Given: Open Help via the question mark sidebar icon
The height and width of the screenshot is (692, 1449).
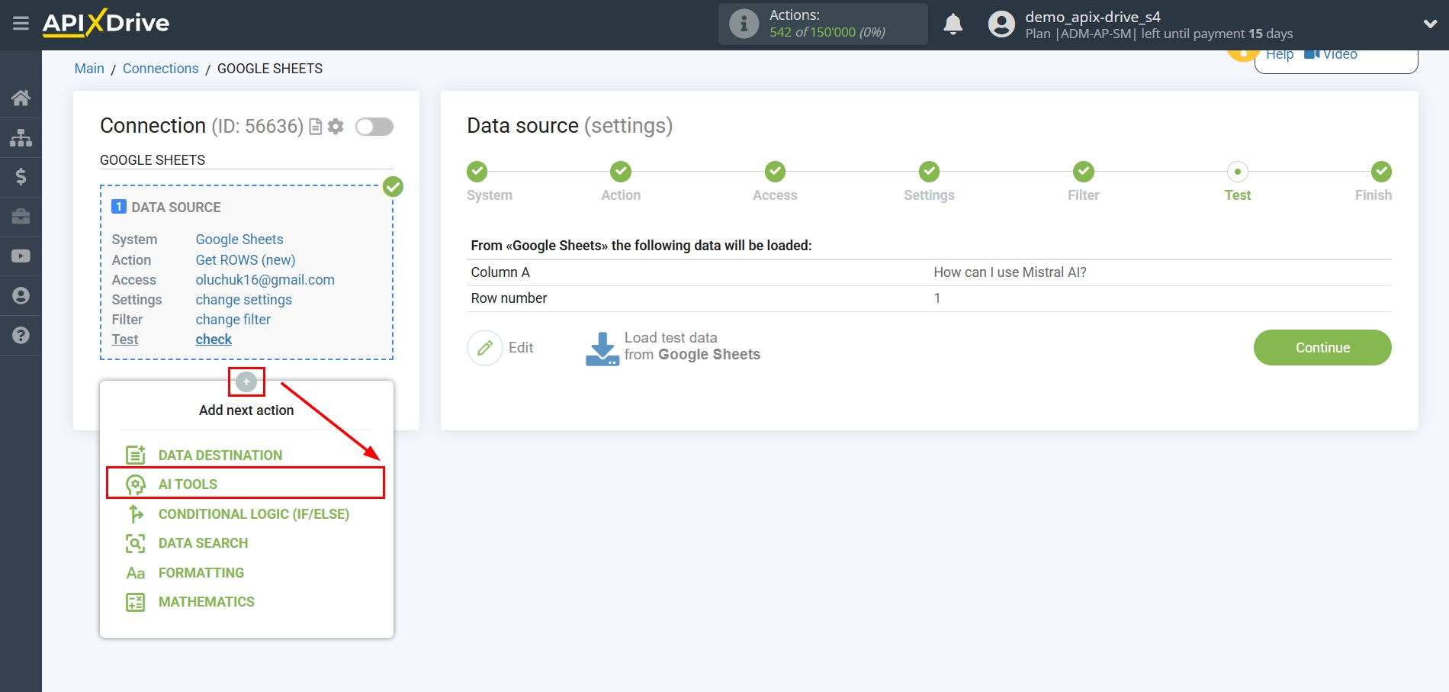Looking at the screenshot, I should (21, 336).
